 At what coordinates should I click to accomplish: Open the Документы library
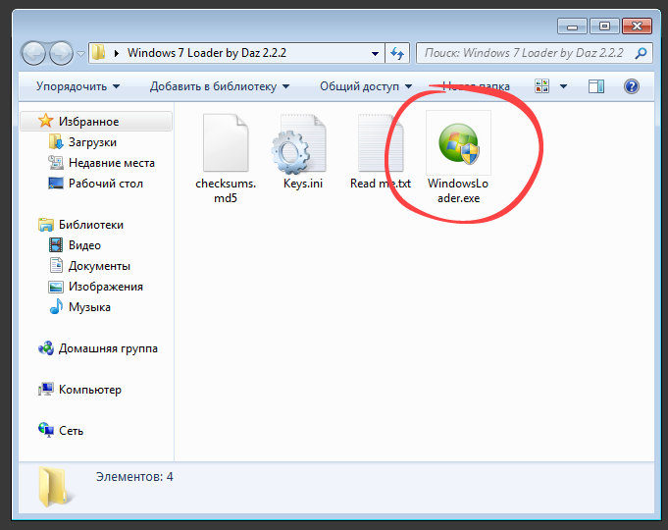coord(99,266)
